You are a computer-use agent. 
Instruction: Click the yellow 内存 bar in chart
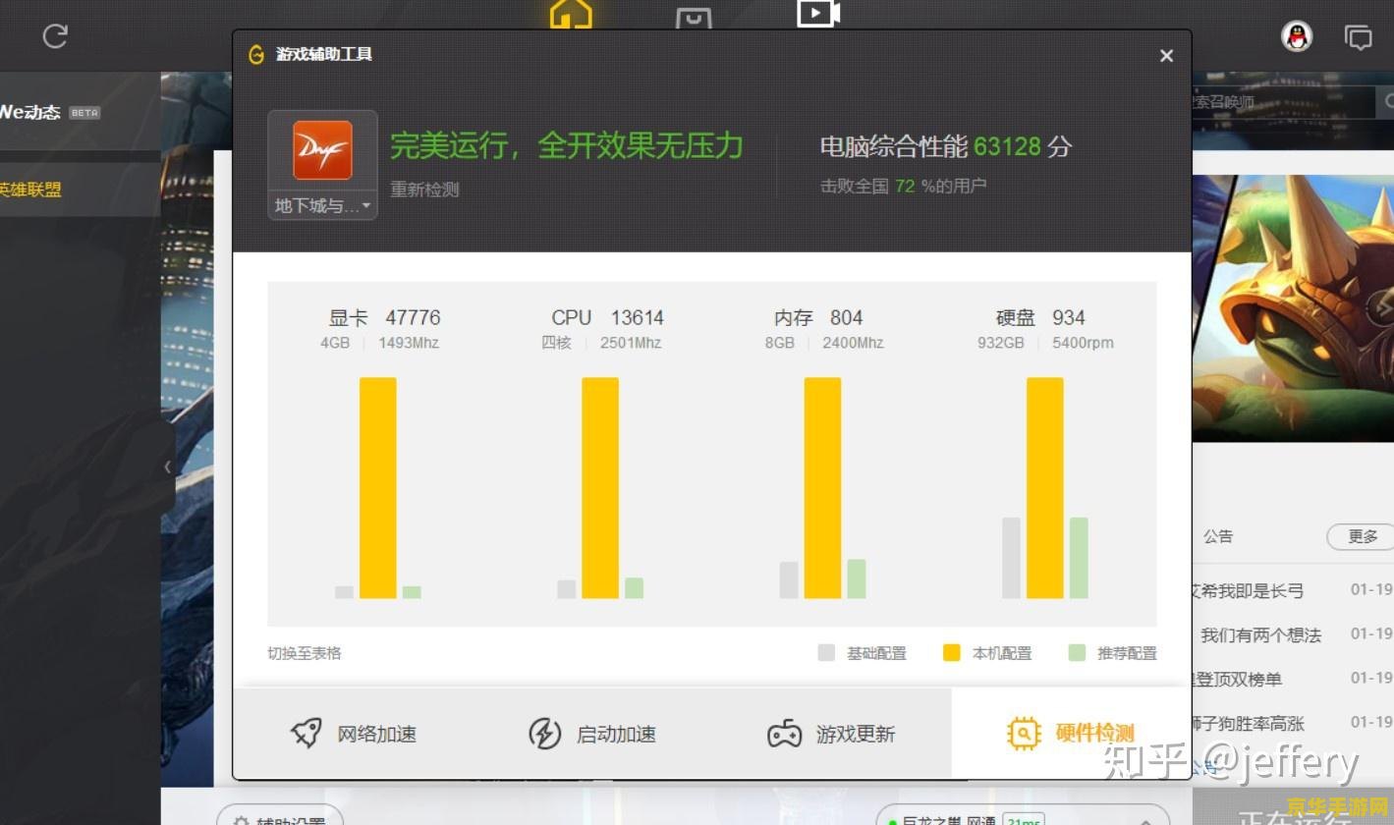pyautogui.click(x=822, y=488)
